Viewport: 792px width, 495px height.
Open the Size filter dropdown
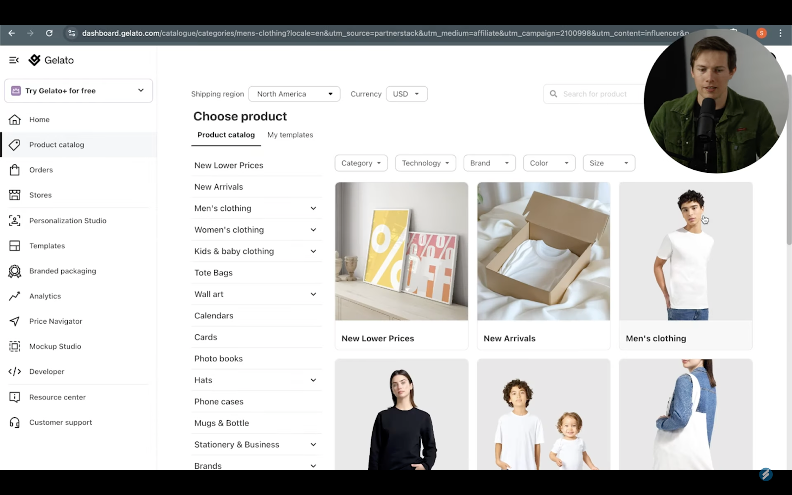pos(609,163)
